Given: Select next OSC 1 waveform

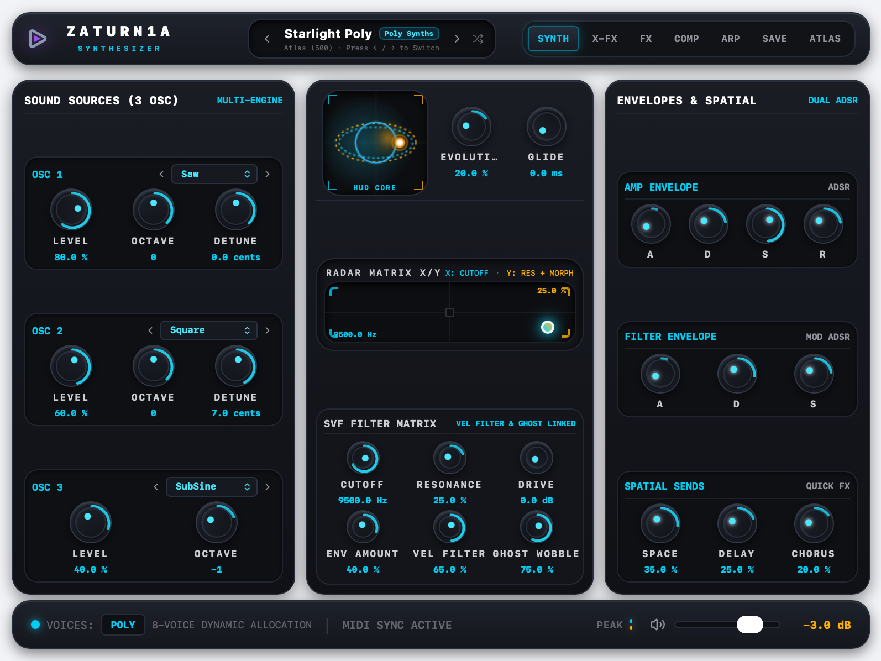Looking at the screenshot, I should [x=268, y=174].
